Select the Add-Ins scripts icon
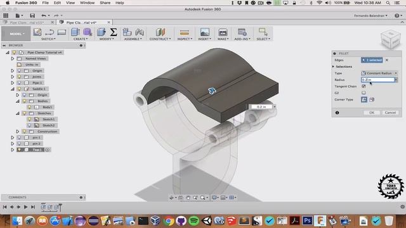Viewport: 406px width, 228px height. pyautogui.click(x=242, y=32)
